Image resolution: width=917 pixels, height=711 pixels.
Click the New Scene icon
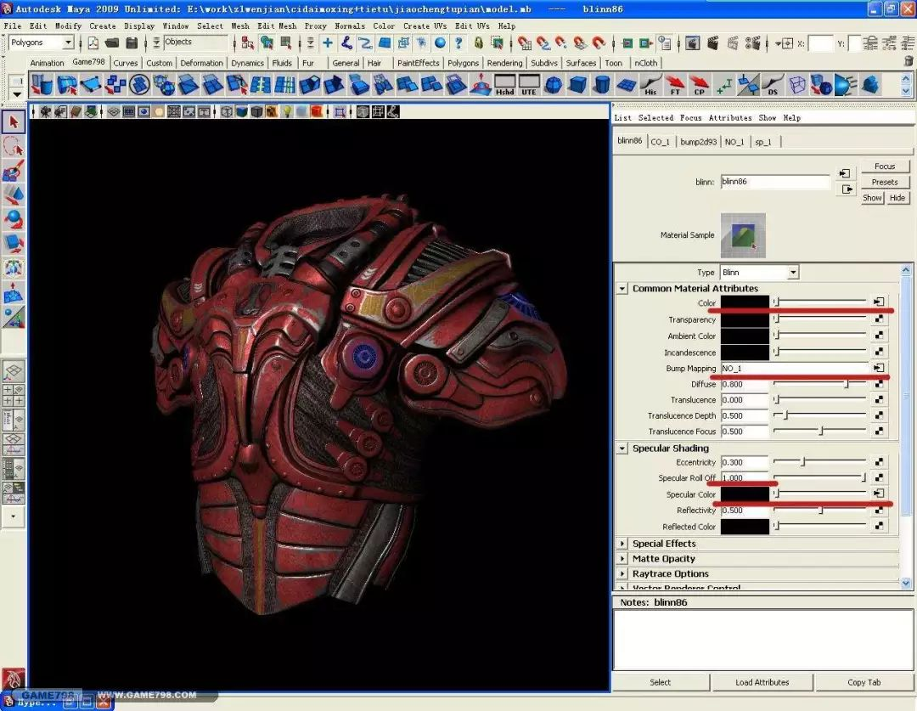pyautogui.click(x=93, y=42)
